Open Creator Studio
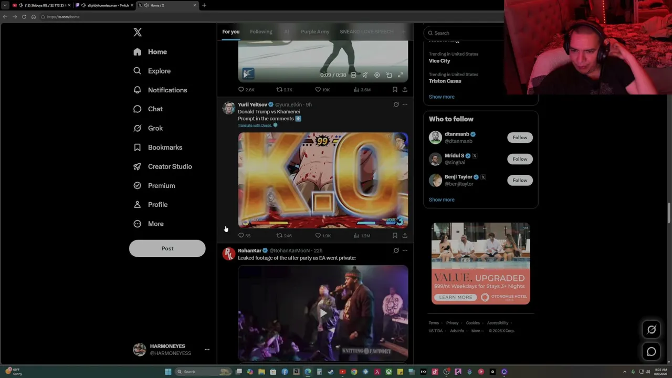The height and width of the screenshot is (378, 672). (x=163, y=166)
